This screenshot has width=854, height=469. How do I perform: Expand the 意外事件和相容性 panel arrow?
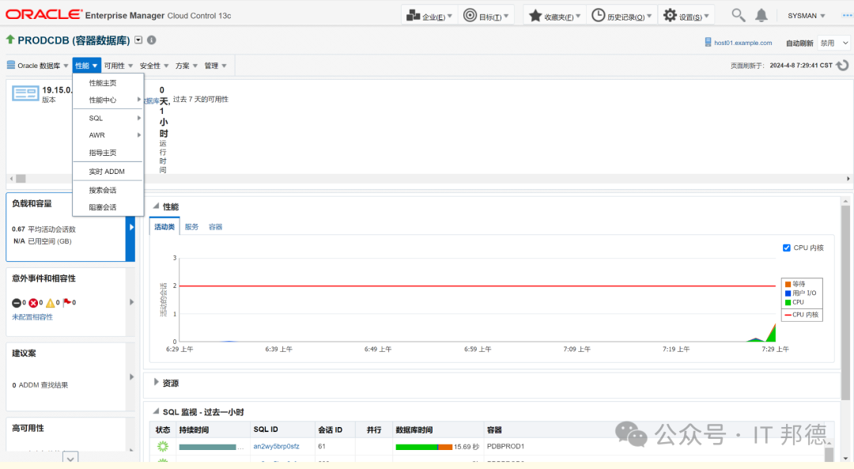(x=131, y=302)
